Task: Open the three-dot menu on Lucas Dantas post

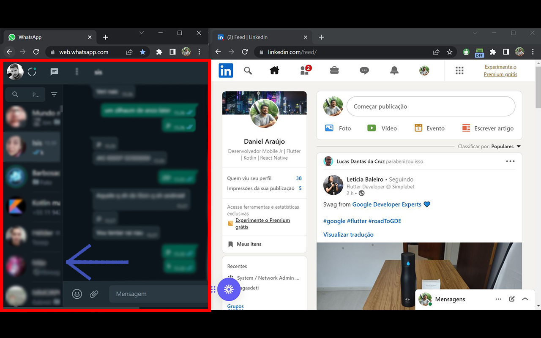Action: pyautogui.click(x=510, y=161)
